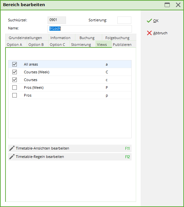
Task: Switch to the Grundeinstellungen tab
Action: click(25, 38)
